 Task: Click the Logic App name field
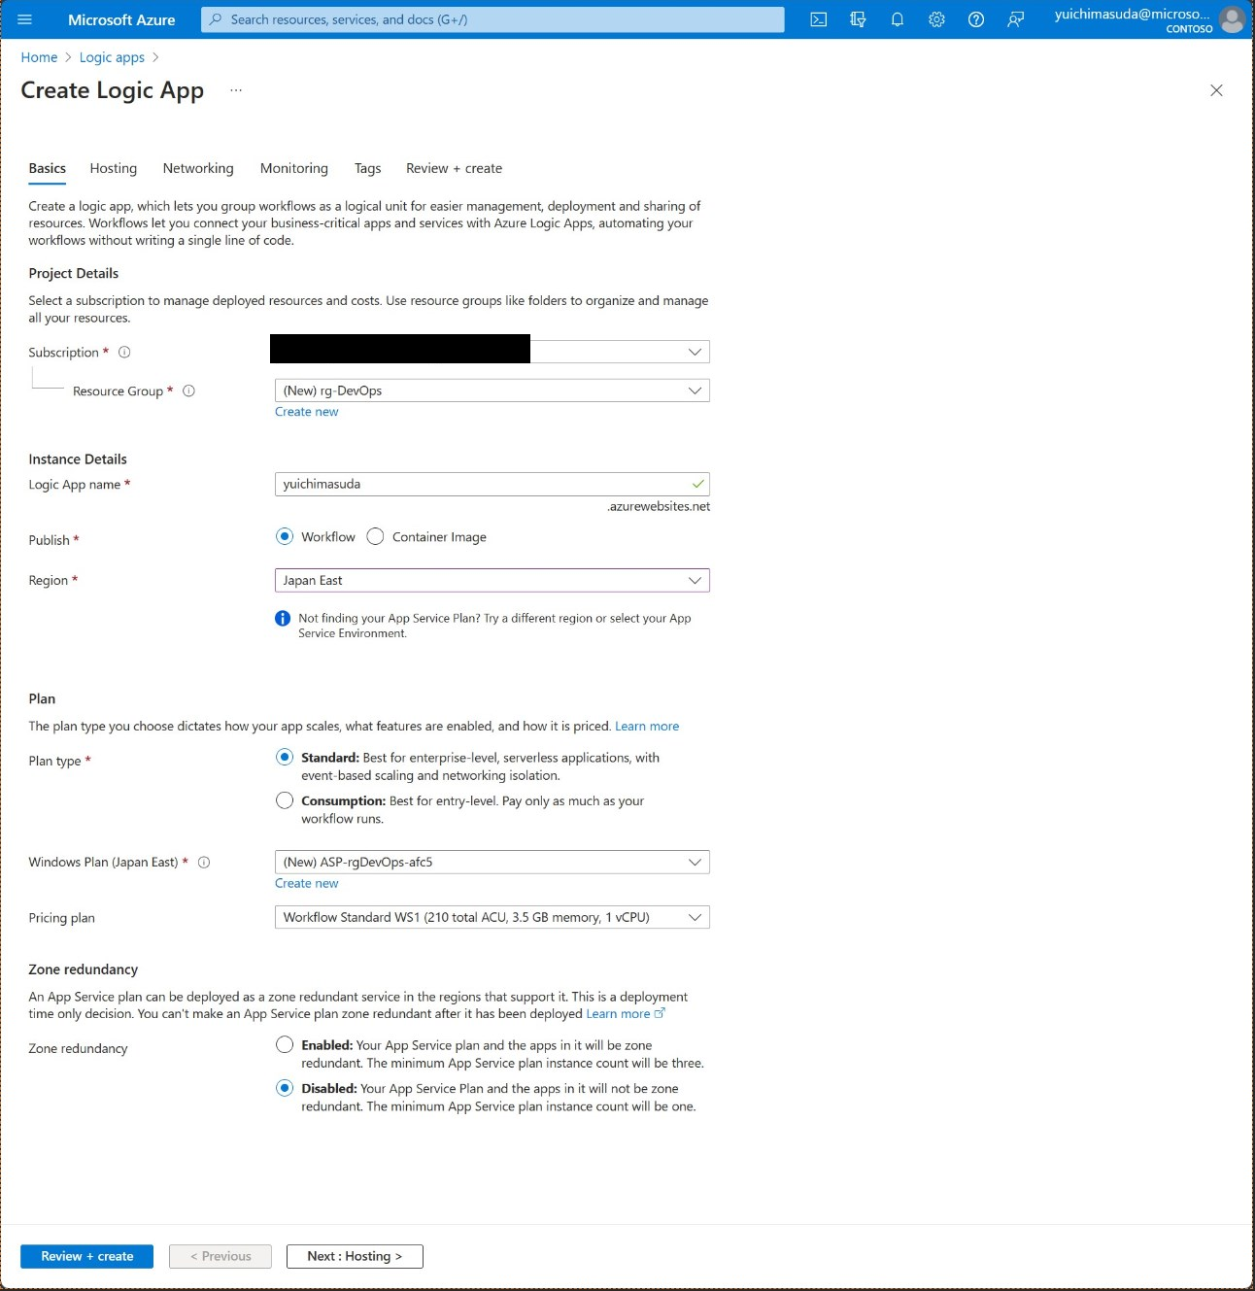point(492,484)
